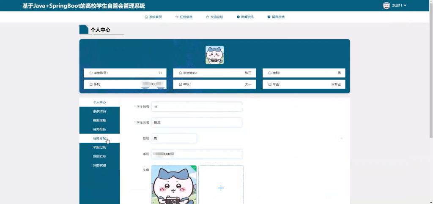This screenshot has height=204, width=433.
Task: Click the 学生姓名 input field
Action: point(197,122)
